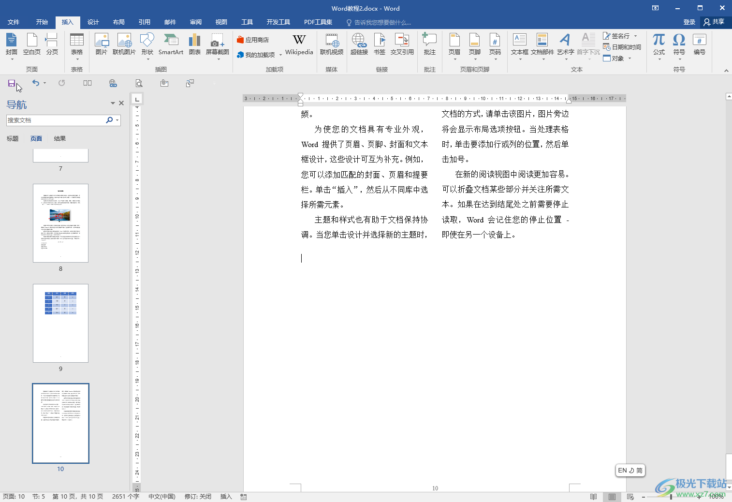Screen dimensions: 732x502
Task: Collapse the ribbon with the arrow
Action: point(726,71)
